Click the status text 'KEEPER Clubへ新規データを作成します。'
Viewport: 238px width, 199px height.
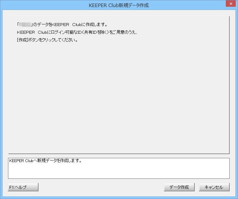coord(45,161)
